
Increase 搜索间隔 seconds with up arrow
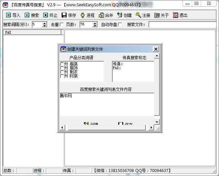click(x=44, y=23)
